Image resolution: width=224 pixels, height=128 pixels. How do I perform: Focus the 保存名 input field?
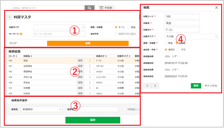click(98, 109)
